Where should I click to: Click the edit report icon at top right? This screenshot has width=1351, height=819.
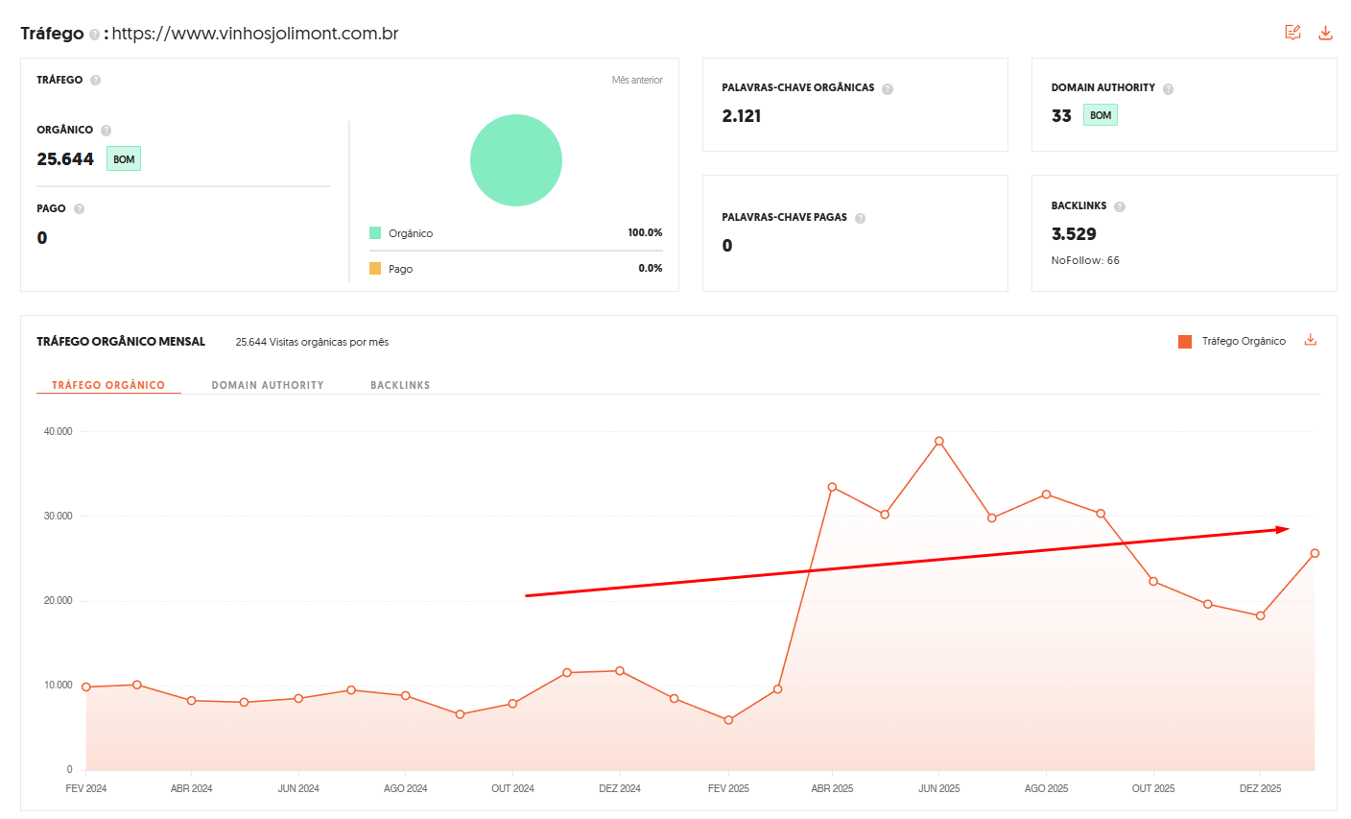(1292, 33)
